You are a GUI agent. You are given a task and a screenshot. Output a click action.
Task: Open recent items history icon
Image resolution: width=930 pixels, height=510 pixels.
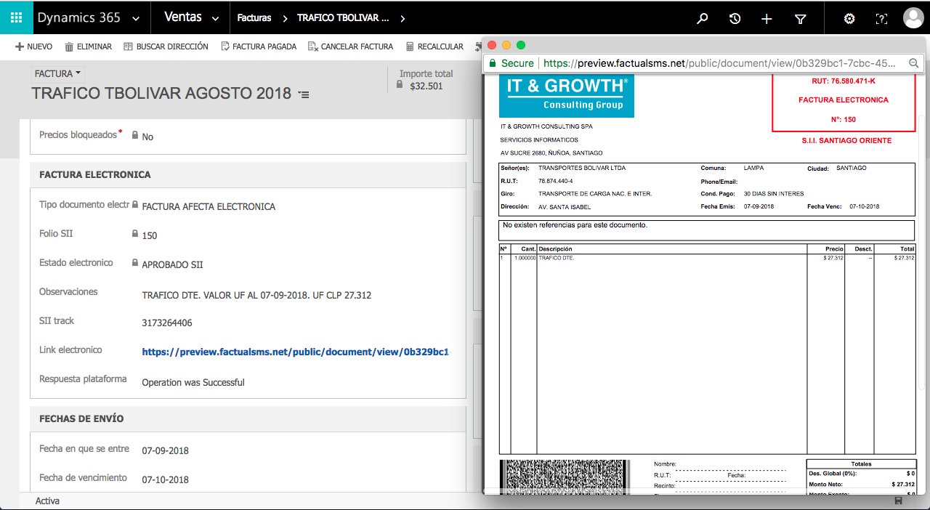[x=735, y=19]
